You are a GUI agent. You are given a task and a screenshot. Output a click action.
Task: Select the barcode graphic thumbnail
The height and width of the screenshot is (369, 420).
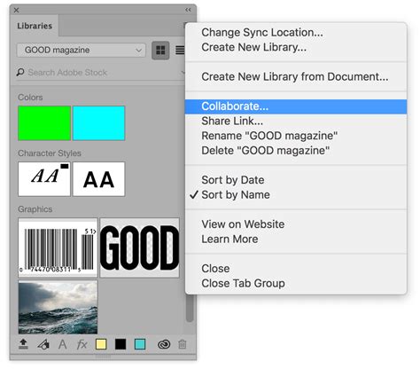pos(58,247)
